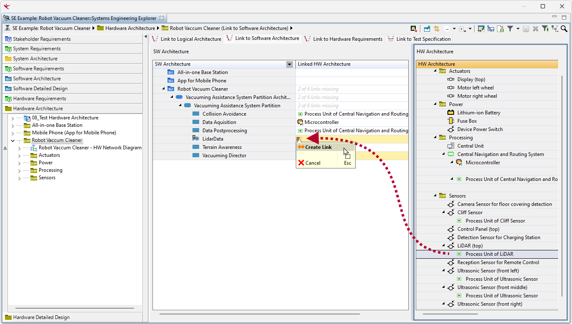Open the collapse-all dropdown arrow
Viewport: 572px width, 324px height.
[x=454, y=29]
